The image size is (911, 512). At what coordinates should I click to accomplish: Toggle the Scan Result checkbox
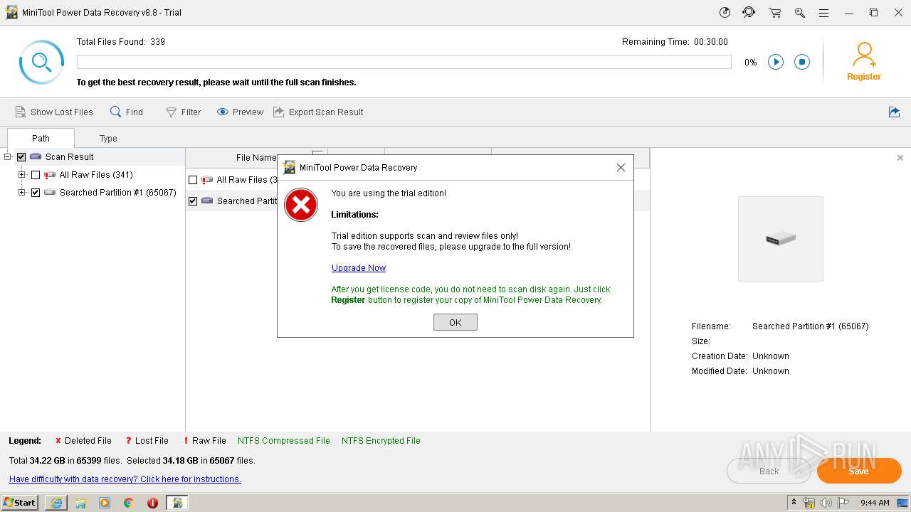pyautogui.click(x=21, y=157)
